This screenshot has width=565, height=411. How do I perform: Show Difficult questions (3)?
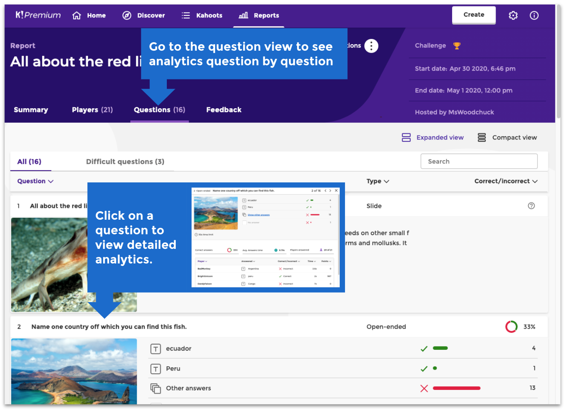(x=125, y=162)
